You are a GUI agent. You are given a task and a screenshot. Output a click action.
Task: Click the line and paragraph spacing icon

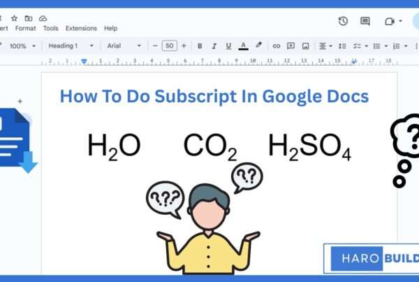[x=342, y=46]
